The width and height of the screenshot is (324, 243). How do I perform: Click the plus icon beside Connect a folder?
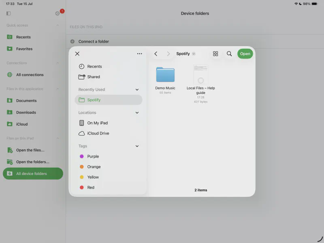(x=72, y=41)
